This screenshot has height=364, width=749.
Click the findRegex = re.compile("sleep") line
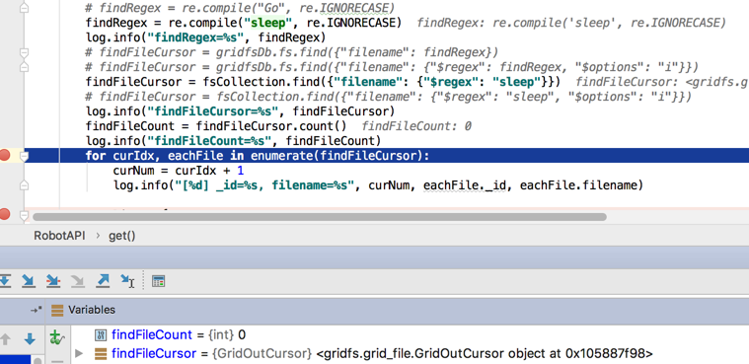(243, 23)
